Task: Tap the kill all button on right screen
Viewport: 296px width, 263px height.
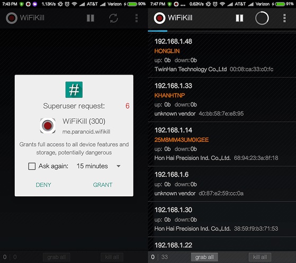Action: pos(260,257)
